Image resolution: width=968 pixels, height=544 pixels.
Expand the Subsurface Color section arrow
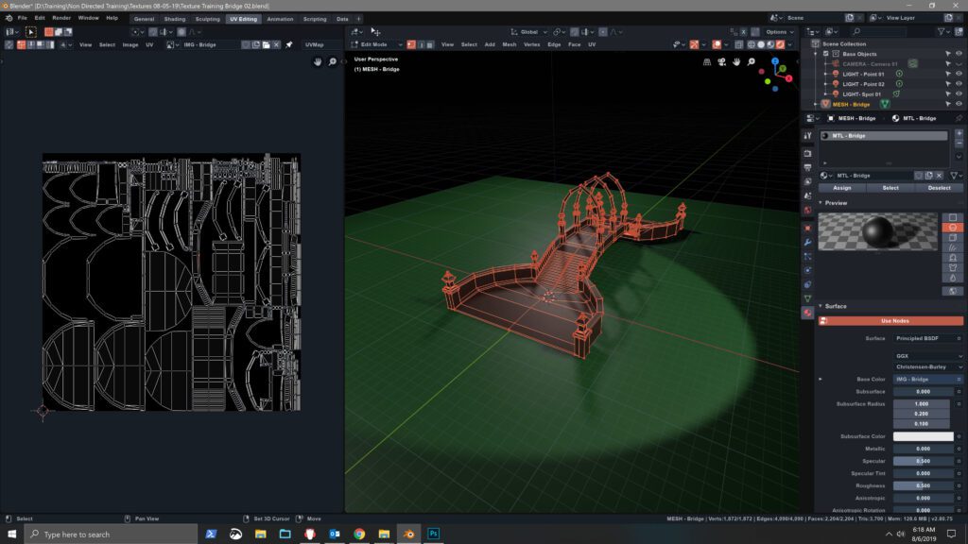[819, 436]
